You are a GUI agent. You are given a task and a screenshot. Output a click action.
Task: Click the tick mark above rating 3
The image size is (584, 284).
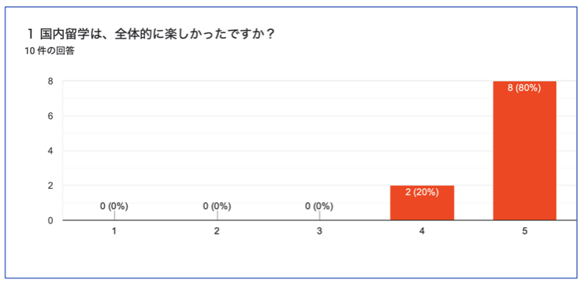pyautogui.click(x=319, y=216)
